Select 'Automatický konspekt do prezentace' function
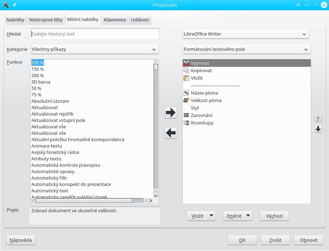This screenshot has width=329, height=251. pos(71,184)
